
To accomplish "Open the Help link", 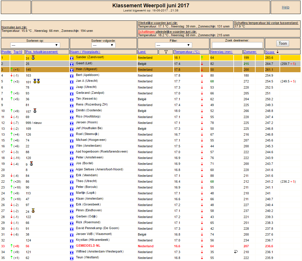I will pos(285,7).
